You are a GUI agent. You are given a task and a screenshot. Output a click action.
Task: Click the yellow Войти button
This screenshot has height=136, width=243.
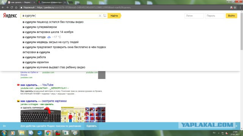pyautogui.click(x=231, y=16)
